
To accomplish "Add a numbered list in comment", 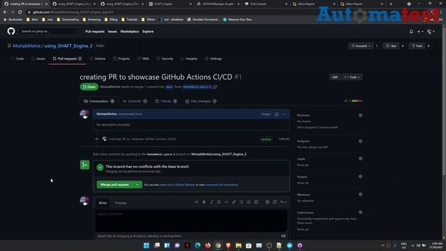I will [249, 202].
